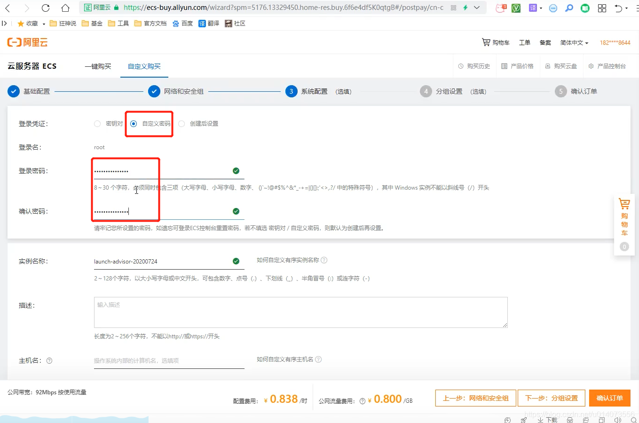639x423 pixels.
Task: Reload the page with the refresh icon
Action: coord(46,8)
